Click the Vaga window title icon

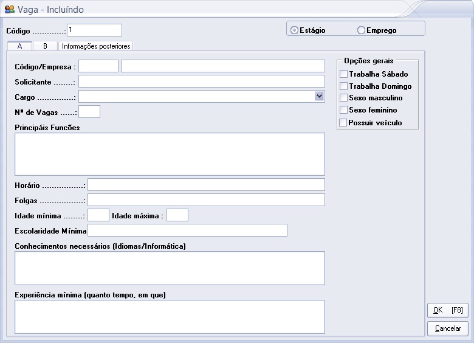(x=10, y=10)
